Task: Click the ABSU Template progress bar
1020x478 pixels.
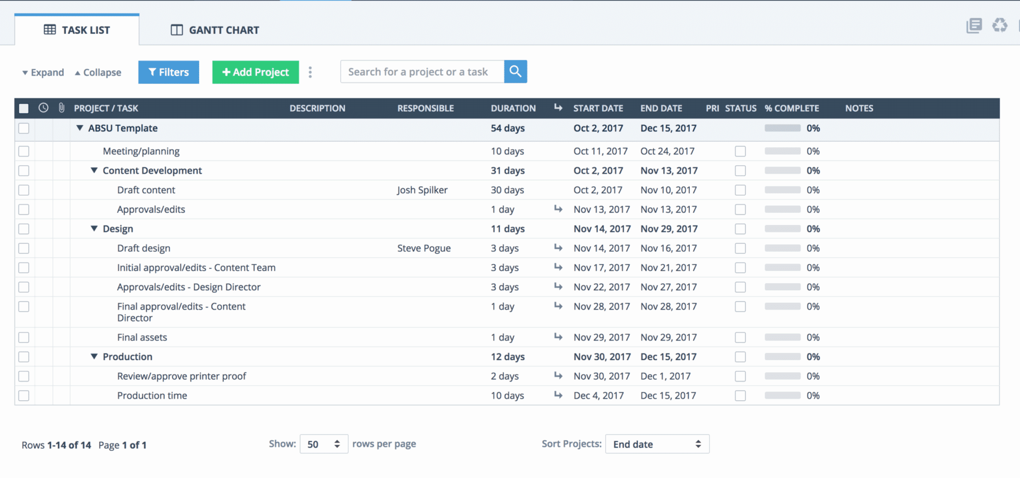Action: [782, 128]
